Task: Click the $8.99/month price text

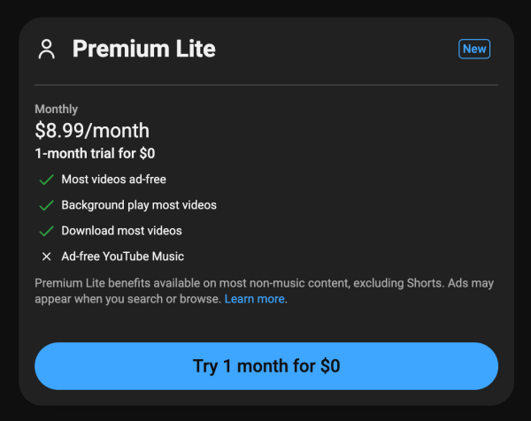Action: [x=92, y=131]
